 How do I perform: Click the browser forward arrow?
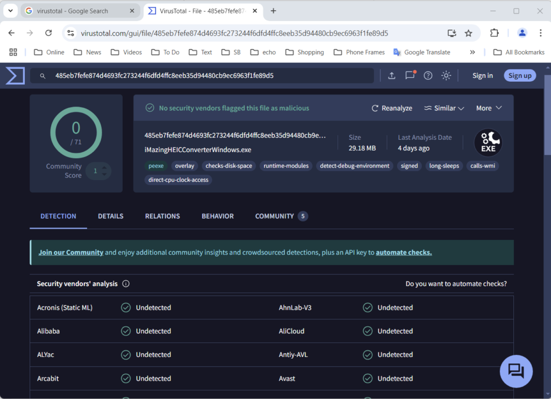click(x=30, y=33)
